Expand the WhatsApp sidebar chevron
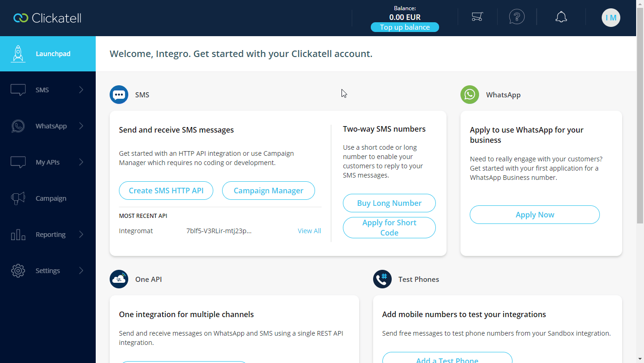 (x=81, y=126)
